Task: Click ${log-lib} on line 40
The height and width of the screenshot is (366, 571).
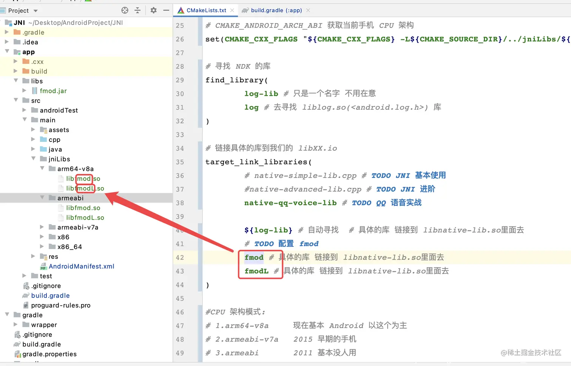Action: pos(269,230)
